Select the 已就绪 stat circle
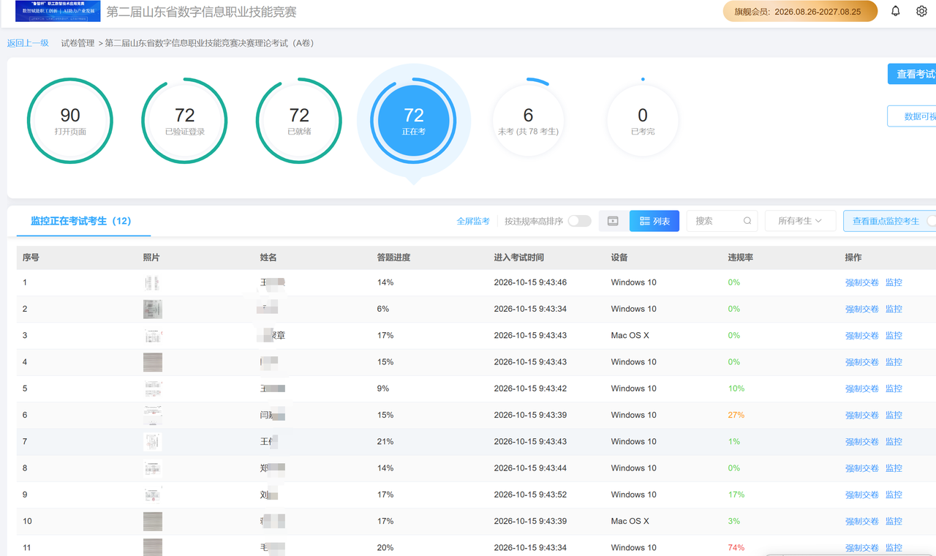Screen dimensions: 936x556 [299, 121]
